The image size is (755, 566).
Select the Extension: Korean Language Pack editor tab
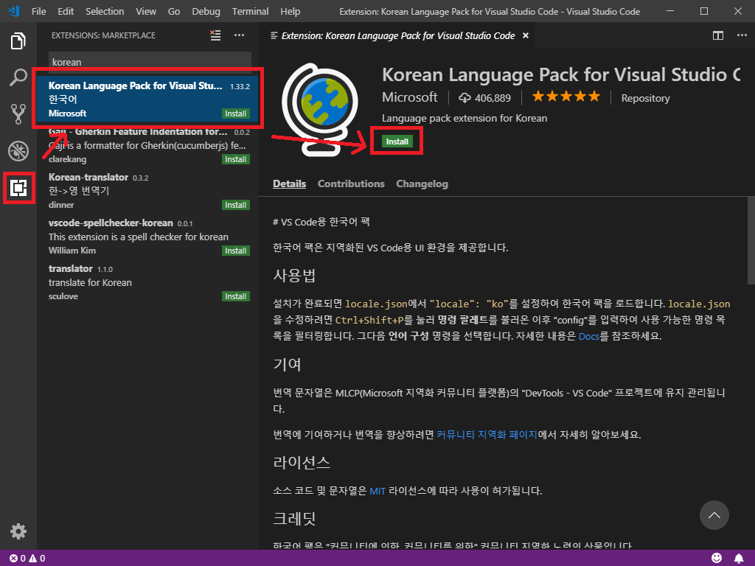click(x=397, y=35)
